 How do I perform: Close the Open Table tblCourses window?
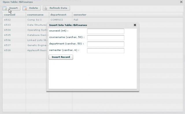click(x=181, y=2)
